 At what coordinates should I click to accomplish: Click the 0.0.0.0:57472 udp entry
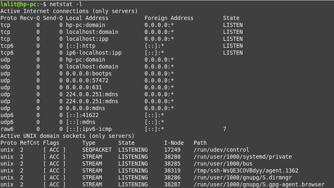click(87, 81)
